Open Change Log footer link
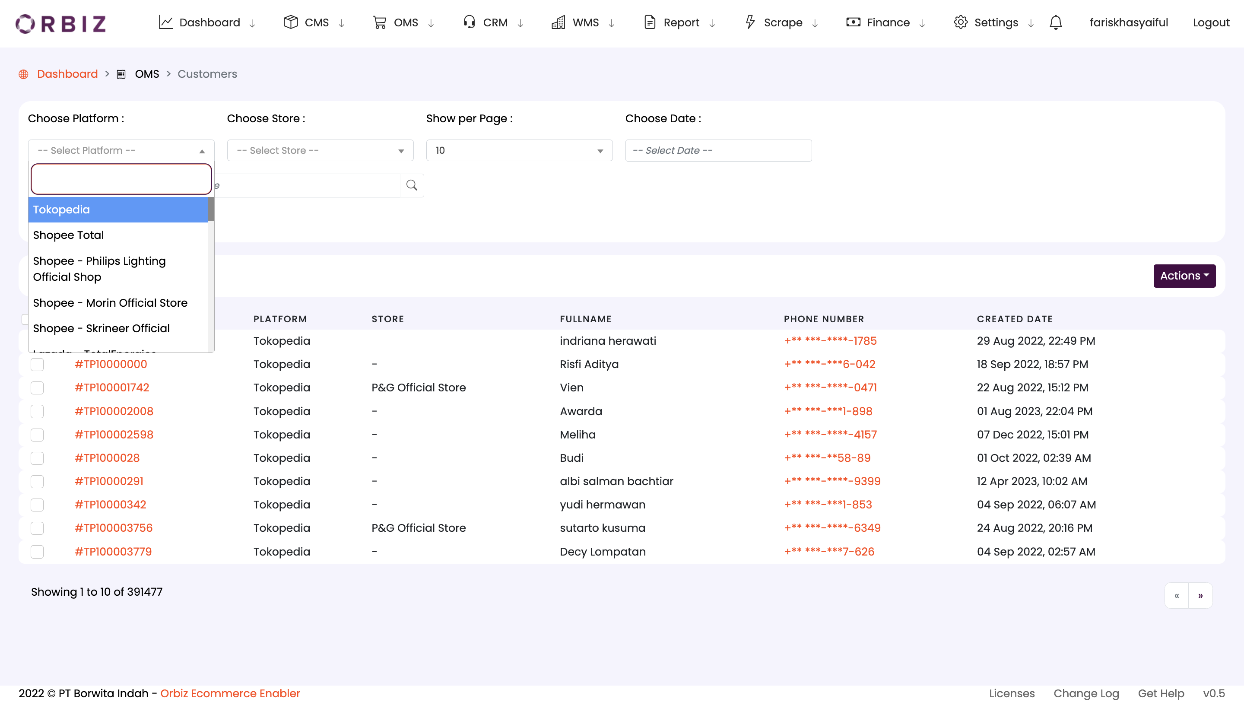Viewport: 1244px width, 702px height. point(1086,693)
